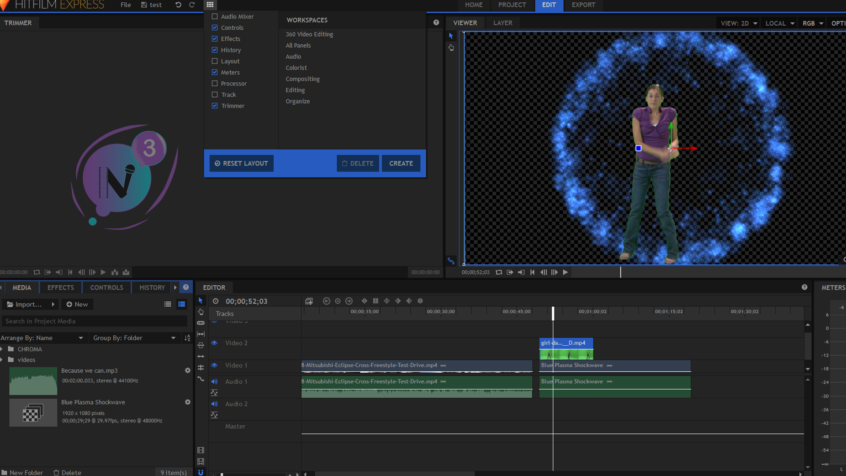This screenshot has height=476, width=846.
Task: Open the View: 2D dropdown
Action: coord(739,23)
